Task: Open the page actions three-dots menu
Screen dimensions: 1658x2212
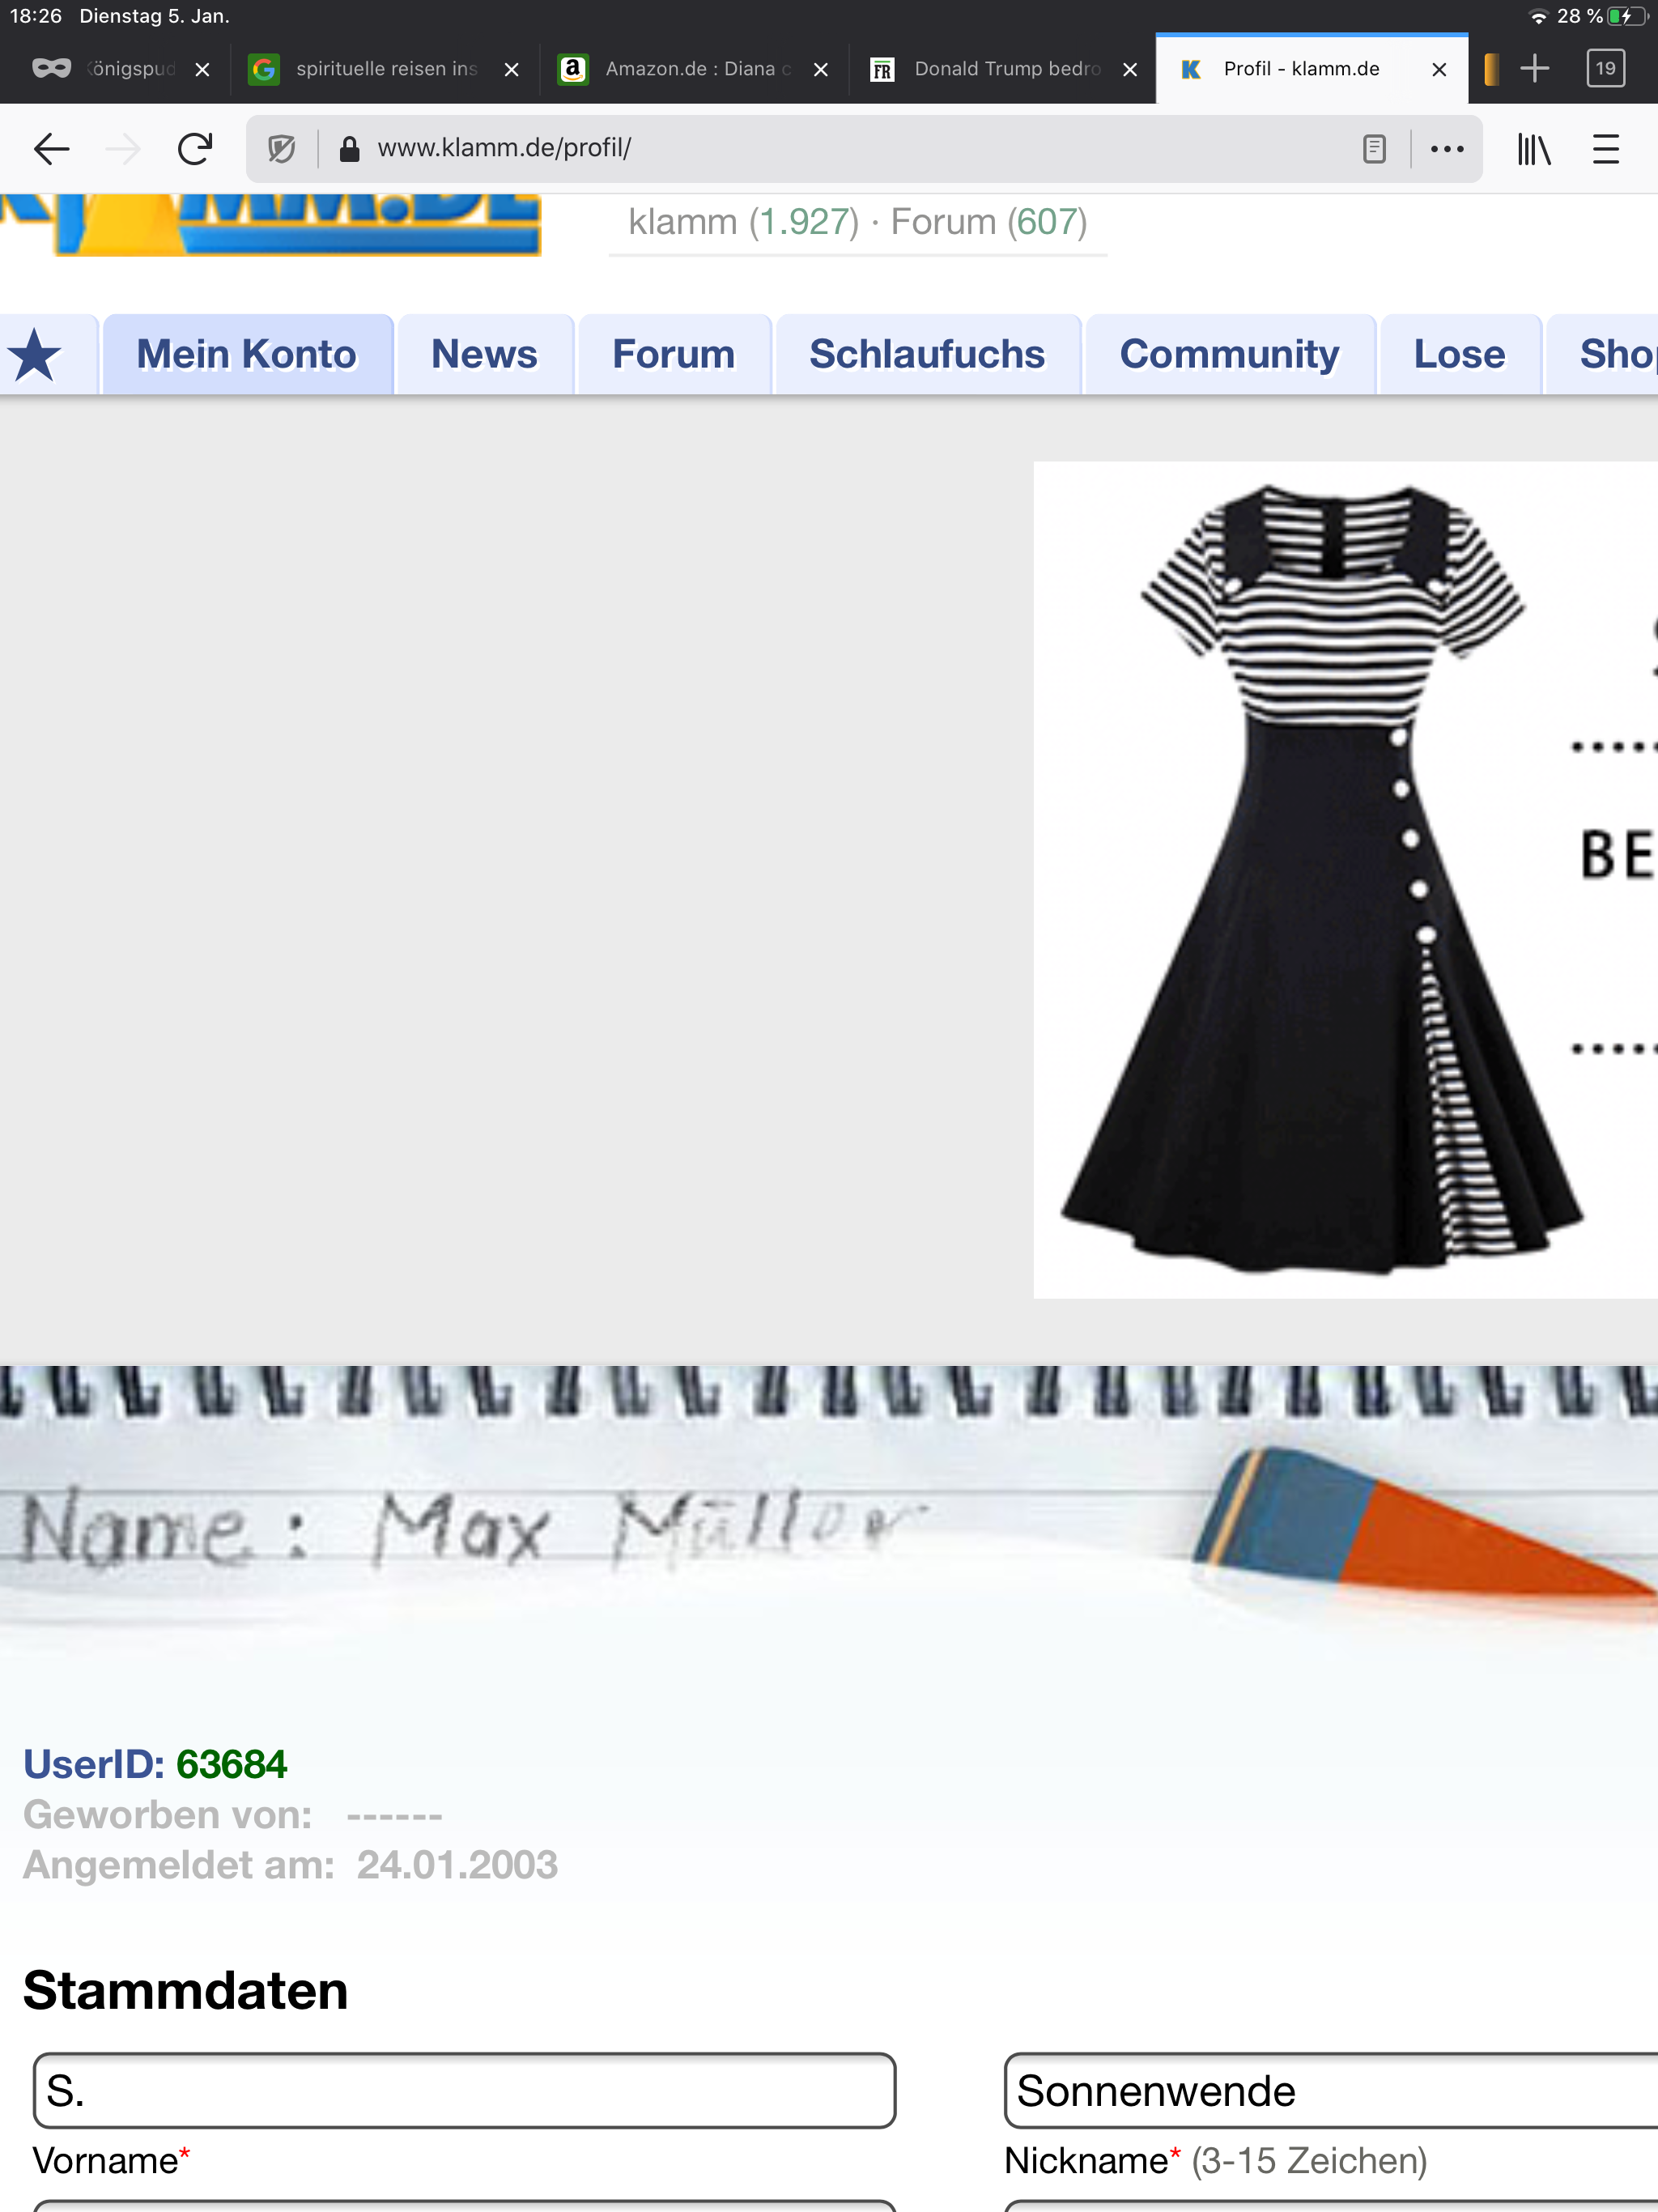Action: [x=1446, y=149]
